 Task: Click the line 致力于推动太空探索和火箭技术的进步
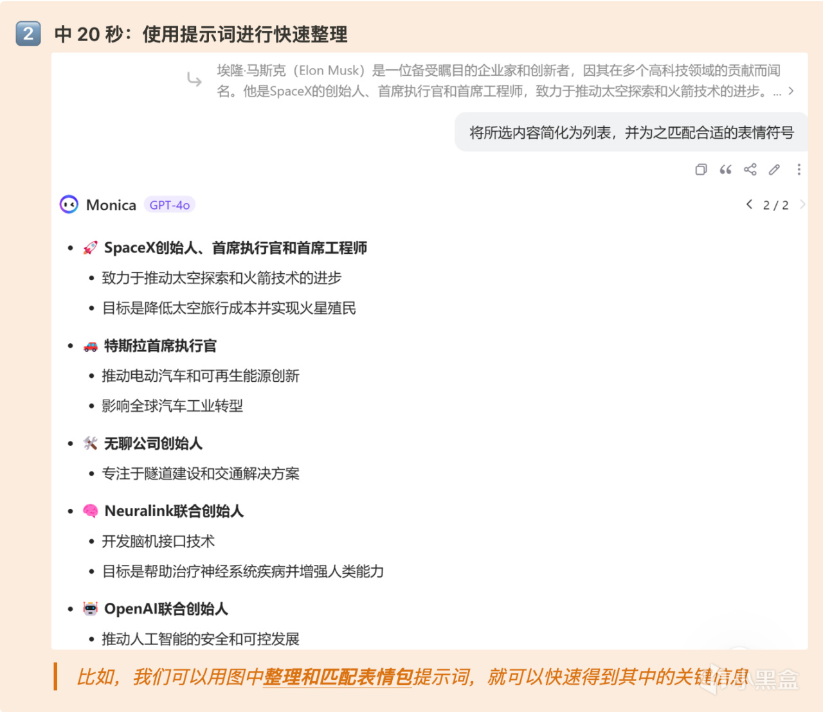coord(222,278)
